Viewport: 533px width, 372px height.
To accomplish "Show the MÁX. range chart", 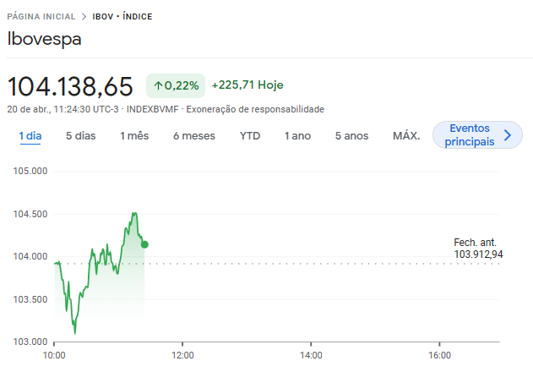I will click(406, 136).
